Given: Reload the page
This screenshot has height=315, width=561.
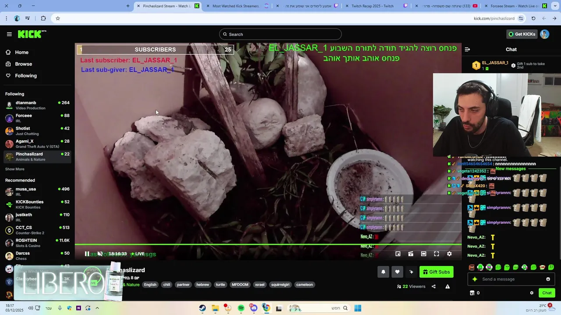Looking at the screenshot, I should click(533, 18).
